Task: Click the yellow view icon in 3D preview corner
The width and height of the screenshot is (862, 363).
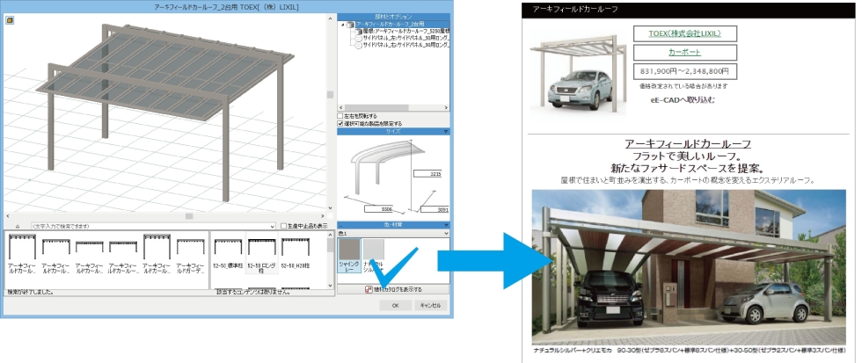Action: (11, 20)
